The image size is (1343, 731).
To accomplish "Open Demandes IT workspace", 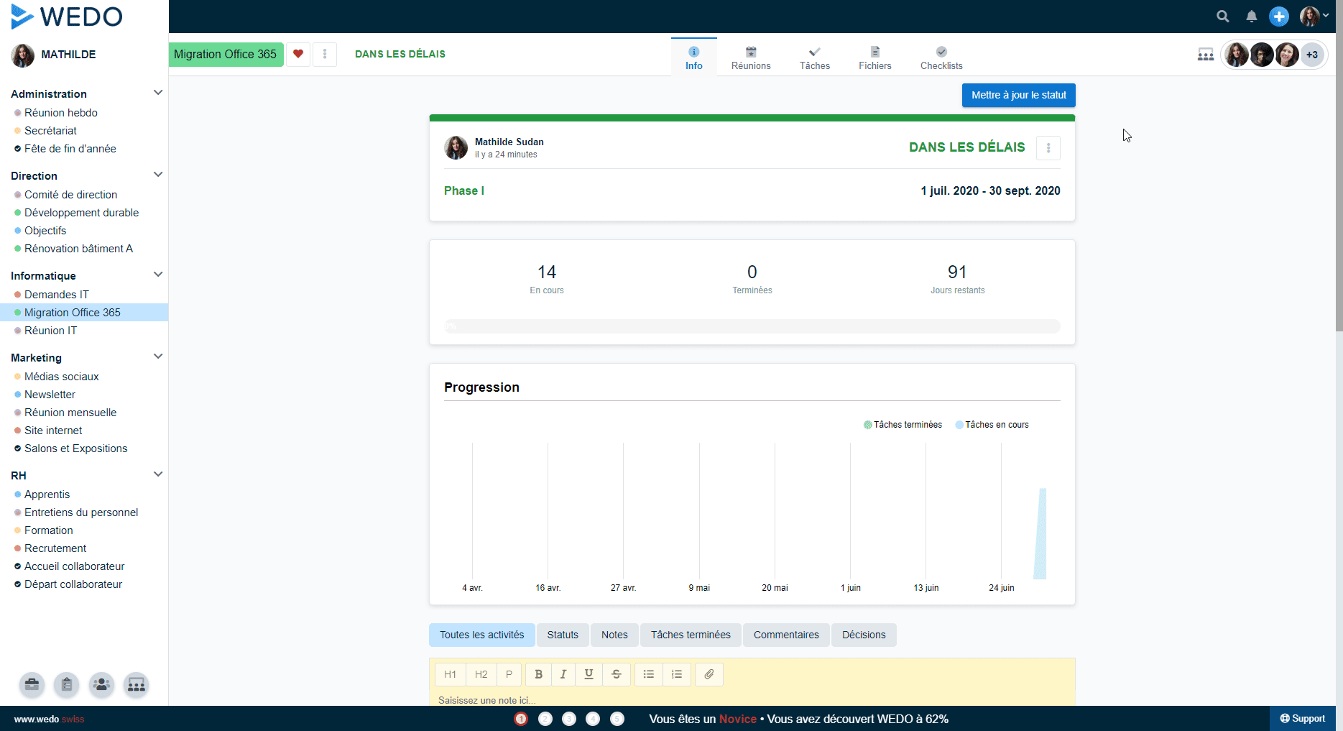I will [x=57, y=295].
